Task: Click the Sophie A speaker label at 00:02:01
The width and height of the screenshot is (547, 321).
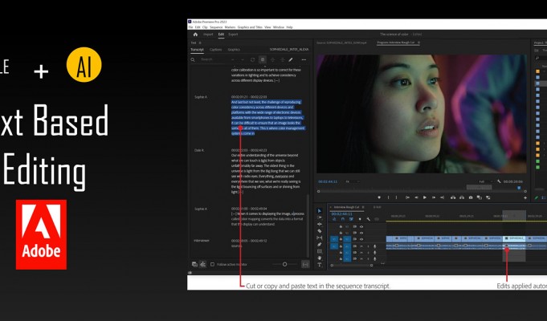Action: tap(201, 97)
